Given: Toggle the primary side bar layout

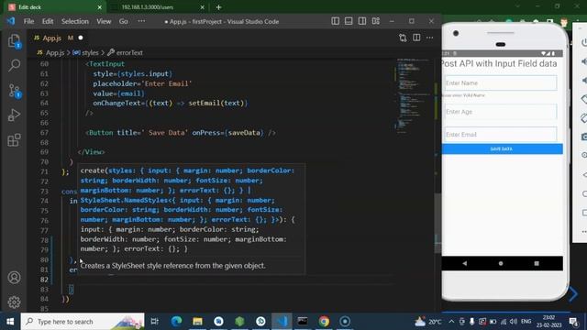Looking at the screenshot, I should click(x=336, y=21).
